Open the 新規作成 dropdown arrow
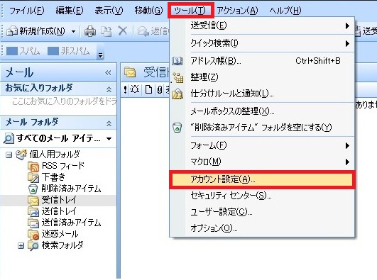Screen dimensions: 377x280 (73, 31)
